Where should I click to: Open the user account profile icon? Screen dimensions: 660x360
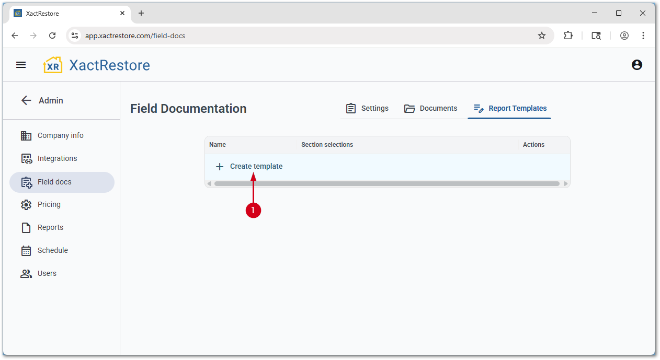coord(636,65)
